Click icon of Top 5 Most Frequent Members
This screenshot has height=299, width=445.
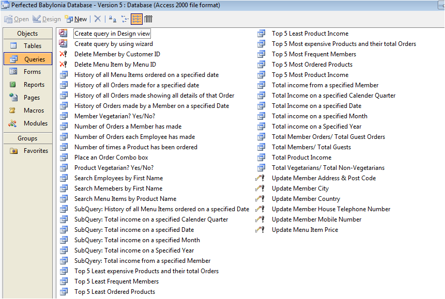point(261,54)
